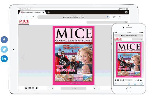Go back in the tablet browser
The height and width of the screenshot is (99, 152).
click(21, 17)
